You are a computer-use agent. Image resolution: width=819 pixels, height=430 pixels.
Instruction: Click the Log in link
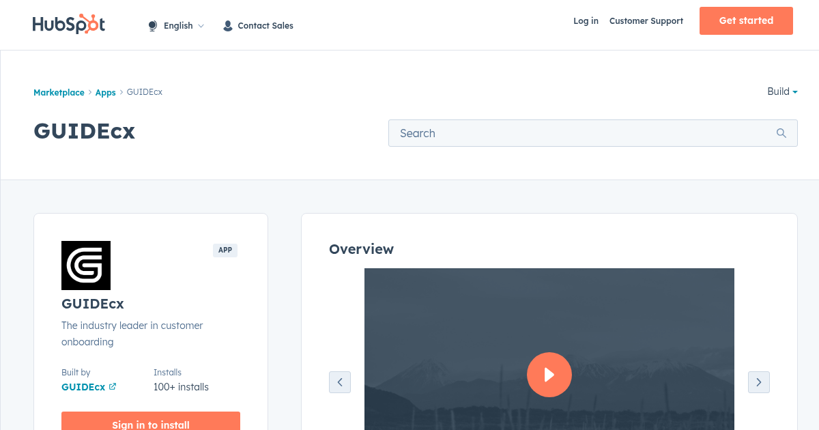(586, 21)
